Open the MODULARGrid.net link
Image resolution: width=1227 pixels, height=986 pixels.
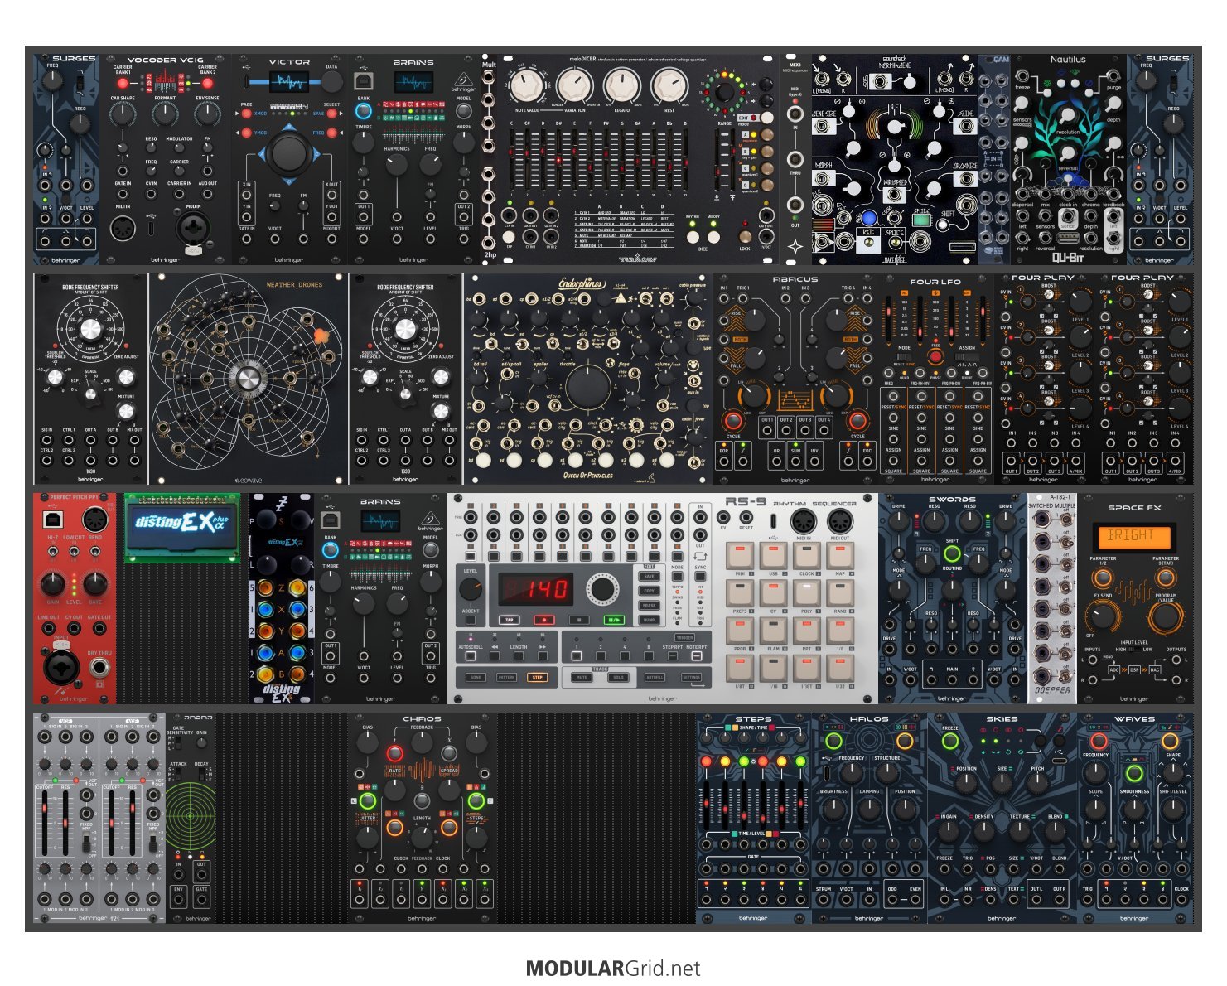(613, 969)
